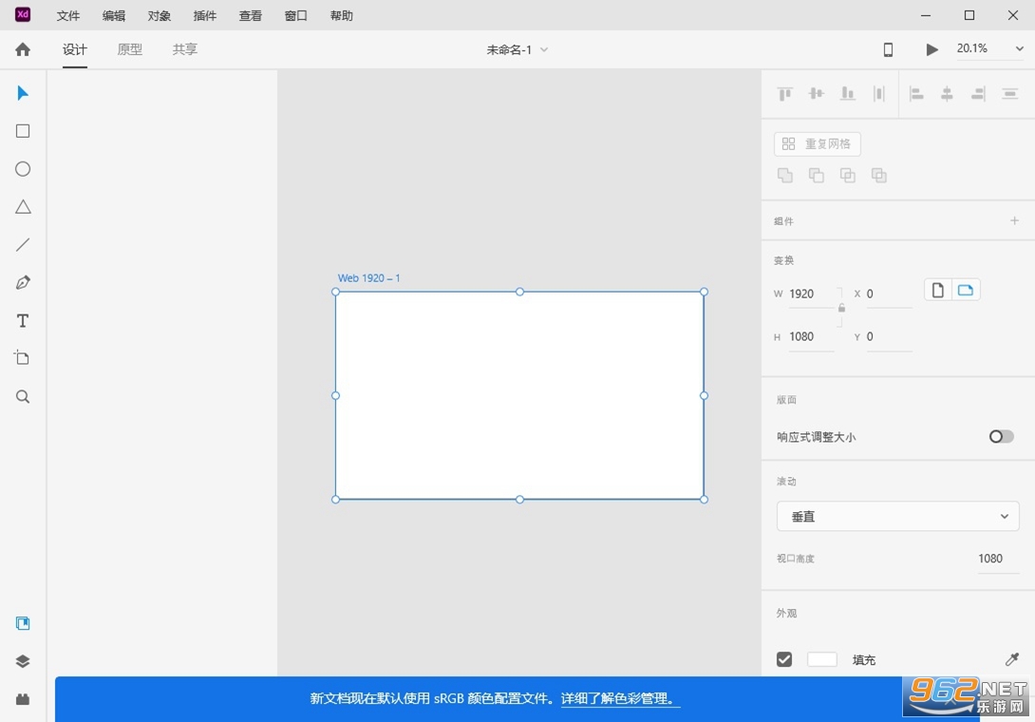
Task: Distribute objects horizontally
Action: (878, 94)
